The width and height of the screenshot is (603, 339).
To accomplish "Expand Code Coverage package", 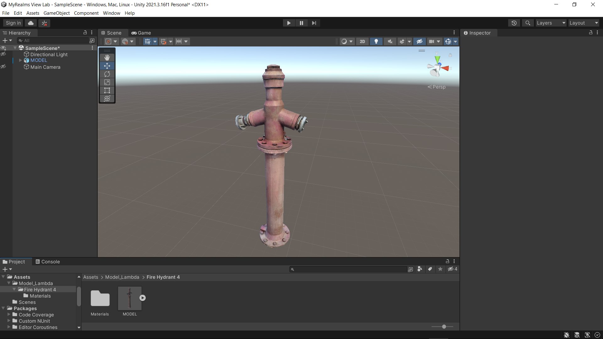I will 9,315.
